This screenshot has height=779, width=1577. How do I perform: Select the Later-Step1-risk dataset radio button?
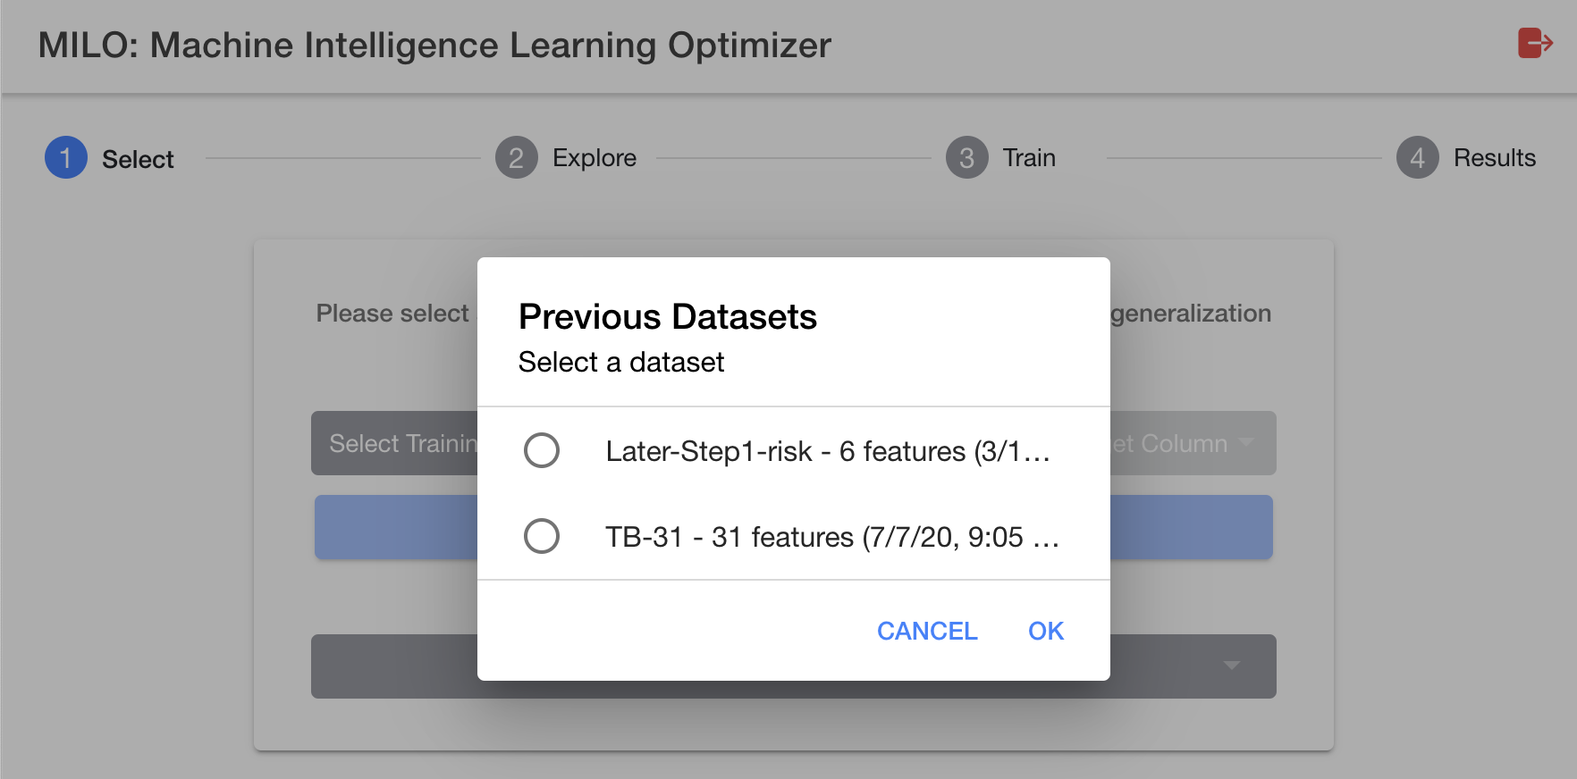pos(542,450)
